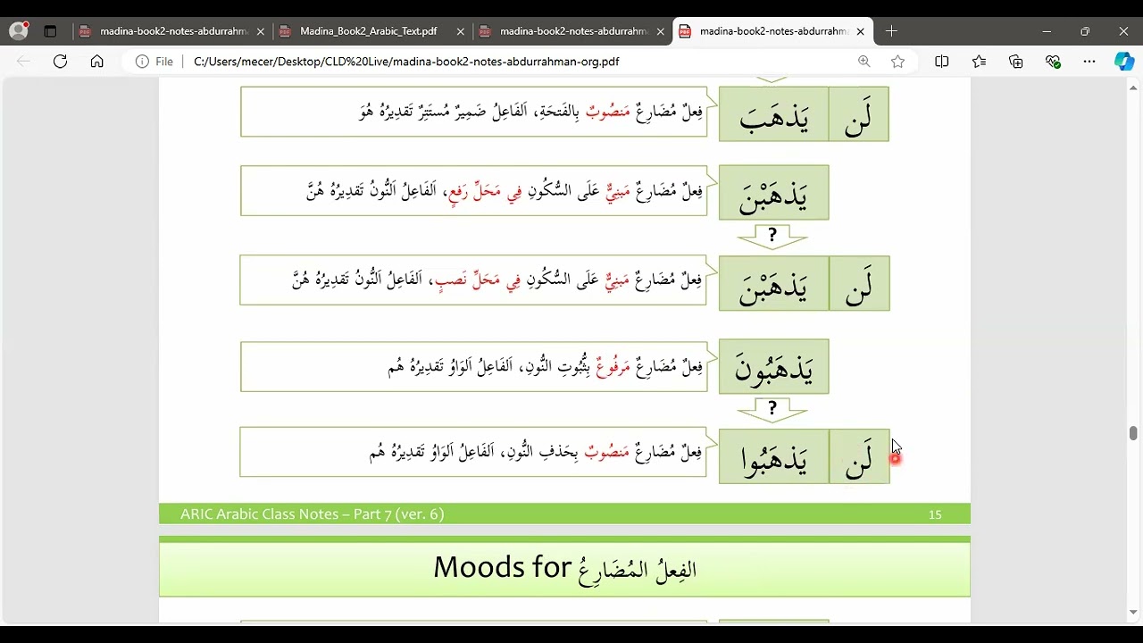Close the active madina-book2-notes tab
This screenshot has width=1143, height=643.
point(861,31)
